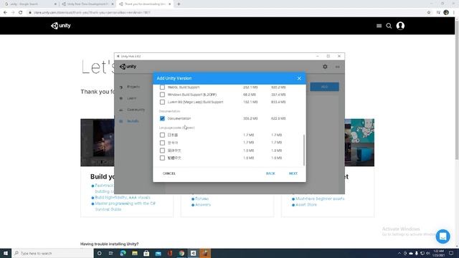Tick the 한국어 language pack checkbox
The height and width of the screenshot is (258, 459).
click(x=162, y=143)
